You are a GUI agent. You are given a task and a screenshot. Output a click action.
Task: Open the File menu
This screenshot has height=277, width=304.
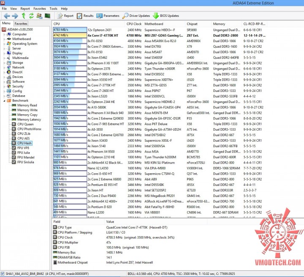tap(4, 9)
